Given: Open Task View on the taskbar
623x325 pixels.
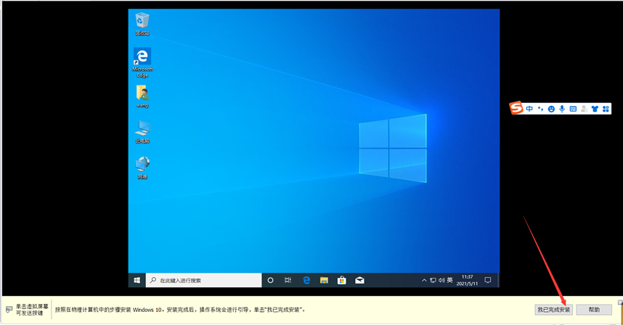Looking at the screenshot, I should 288,280.
